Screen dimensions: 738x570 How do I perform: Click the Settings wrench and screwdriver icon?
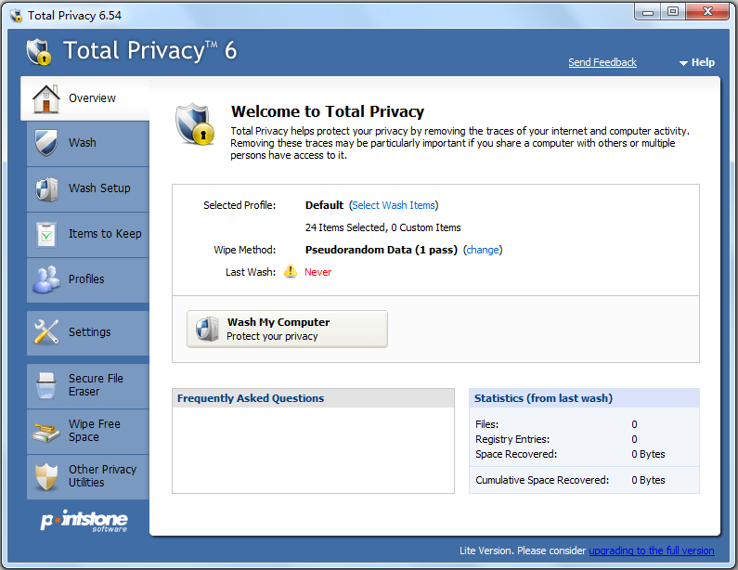[46, 331]
